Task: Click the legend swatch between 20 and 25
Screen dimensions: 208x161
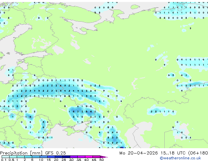Action: tap(58, 157)
